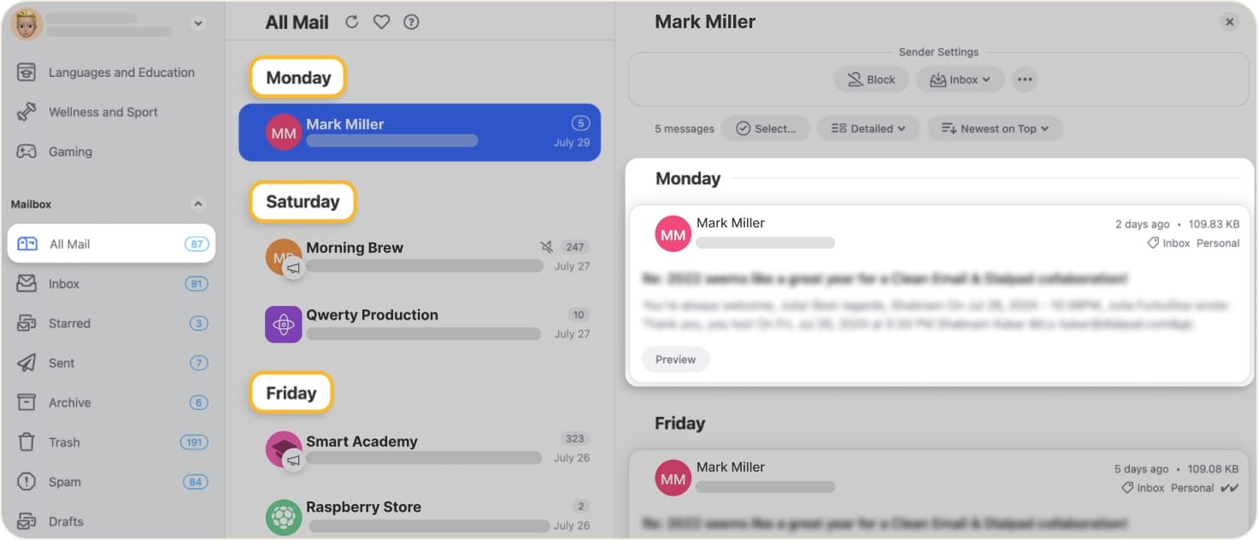The width and height of the screenshot is (1258, 540).
Task: Collapse the Mailbox section
Action: (x=197, y=204)
